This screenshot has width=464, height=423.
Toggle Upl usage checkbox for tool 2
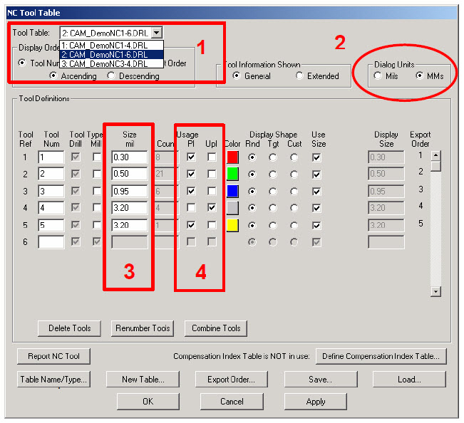(x=212, y=174)
